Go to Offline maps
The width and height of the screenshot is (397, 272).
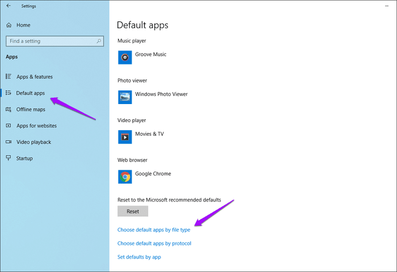pos(31,109)
